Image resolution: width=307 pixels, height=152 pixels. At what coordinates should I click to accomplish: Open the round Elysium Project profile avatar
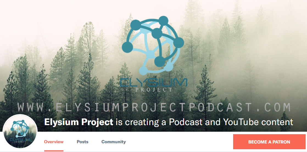20,131
